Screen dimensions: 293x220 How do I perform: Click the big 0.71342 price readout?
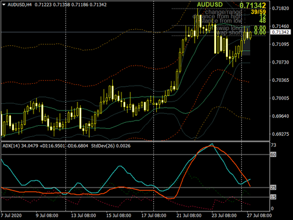pyautogui.click(x=253, y=5)
